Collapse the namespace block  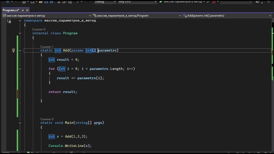coord(20,21)
